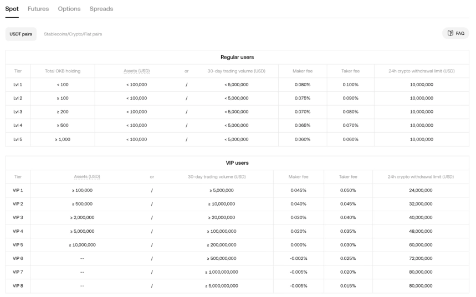Screen dimensions: 476x297
Task: Click Total OKB holding column header
Action: [62, 71]
